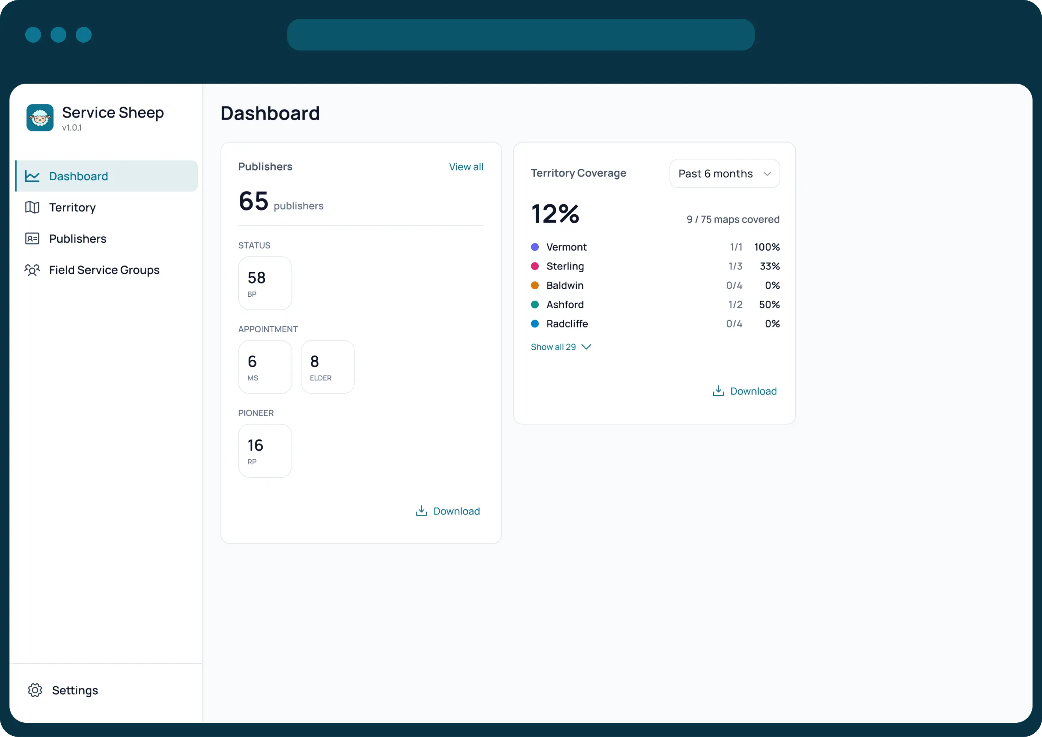Click the orange Baldwin color dot
Screen dimensions: 1042x737
pyautogui.click(x=535, y=286)
